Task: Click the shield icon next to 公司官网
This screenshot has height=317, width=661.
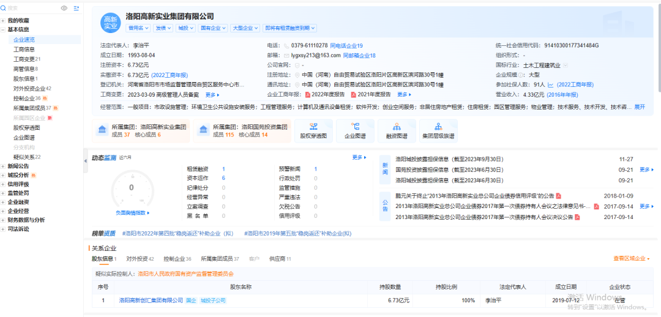Action: click(297, 65)
